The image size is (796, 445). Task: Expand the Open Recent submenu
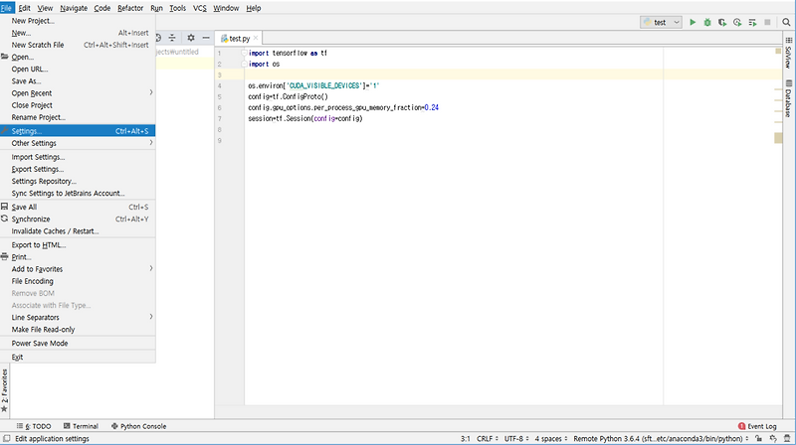tap(78, 93)
